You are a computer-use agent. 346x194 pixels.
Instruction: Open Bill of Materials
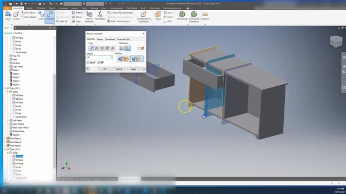(x=89, y=17)
